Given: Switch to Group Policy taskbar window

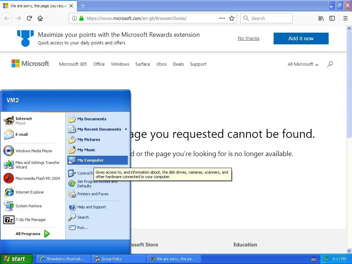Looking at the screenshot, I should [119, 259].
